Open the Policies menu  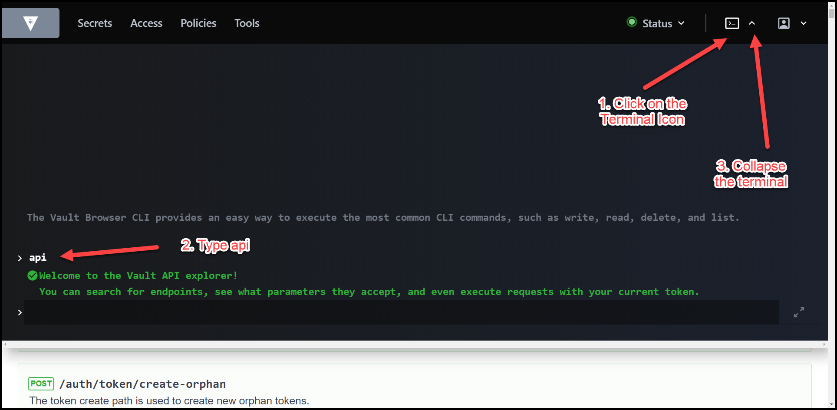198,23
